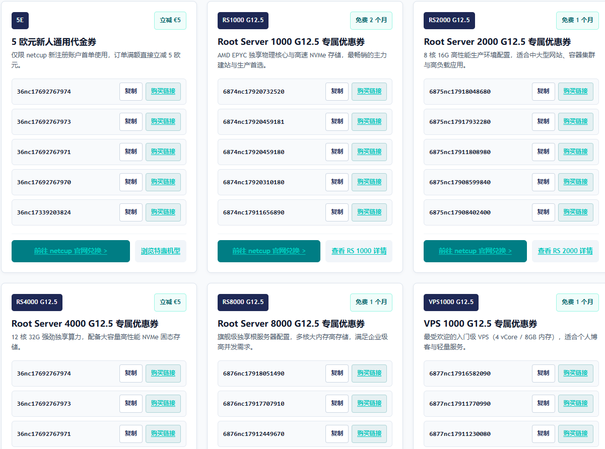This screenshot has width=605, height=449.
Task: Copy coupon code 6876nc17918051490
Action: coord(337,373)
